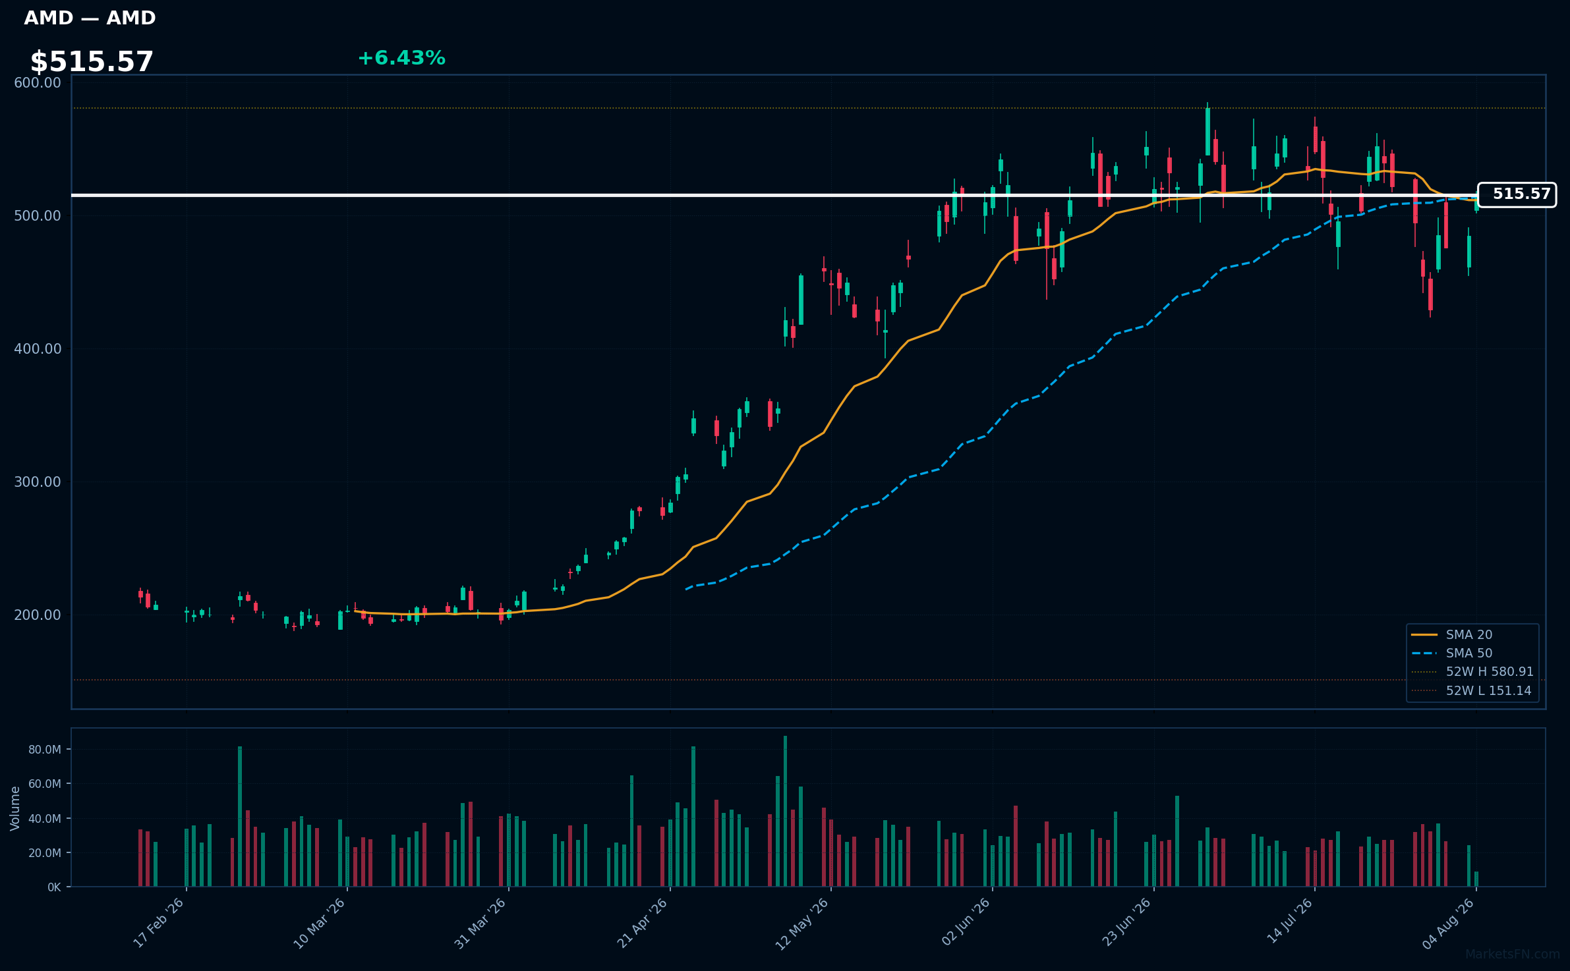Click the 200.00 price axis label

(38, 615)
